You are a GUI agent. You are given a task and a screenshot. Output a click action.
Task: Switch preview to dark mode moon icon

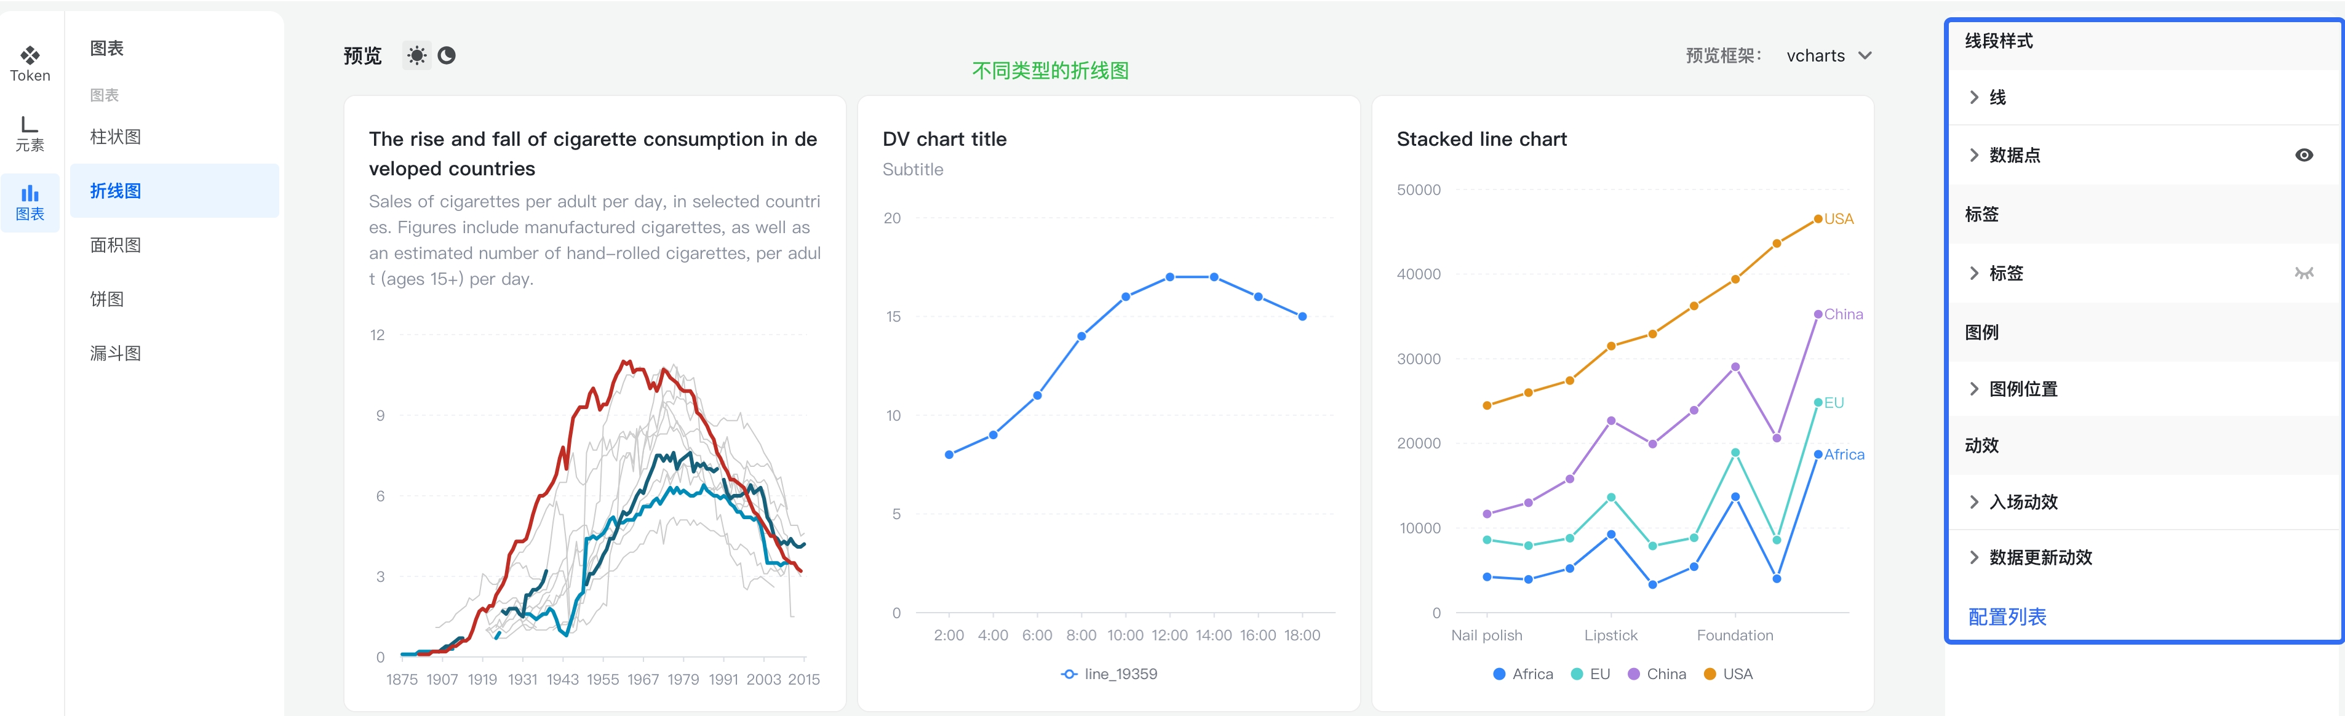tap(446, 55)
